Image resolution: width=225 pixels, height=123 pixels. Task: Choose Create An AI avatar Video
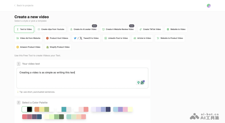[83, 29]
